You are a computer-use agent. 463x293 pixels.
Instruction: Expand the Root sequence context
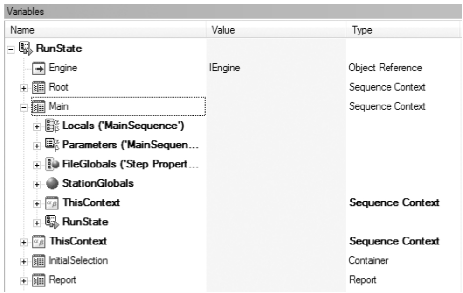(x=24, y=88)
